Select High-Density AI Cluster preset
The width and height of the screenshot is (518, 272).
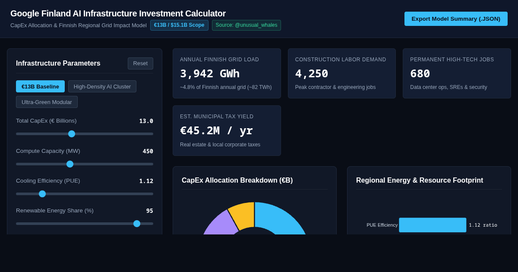[x=102, y=86]
